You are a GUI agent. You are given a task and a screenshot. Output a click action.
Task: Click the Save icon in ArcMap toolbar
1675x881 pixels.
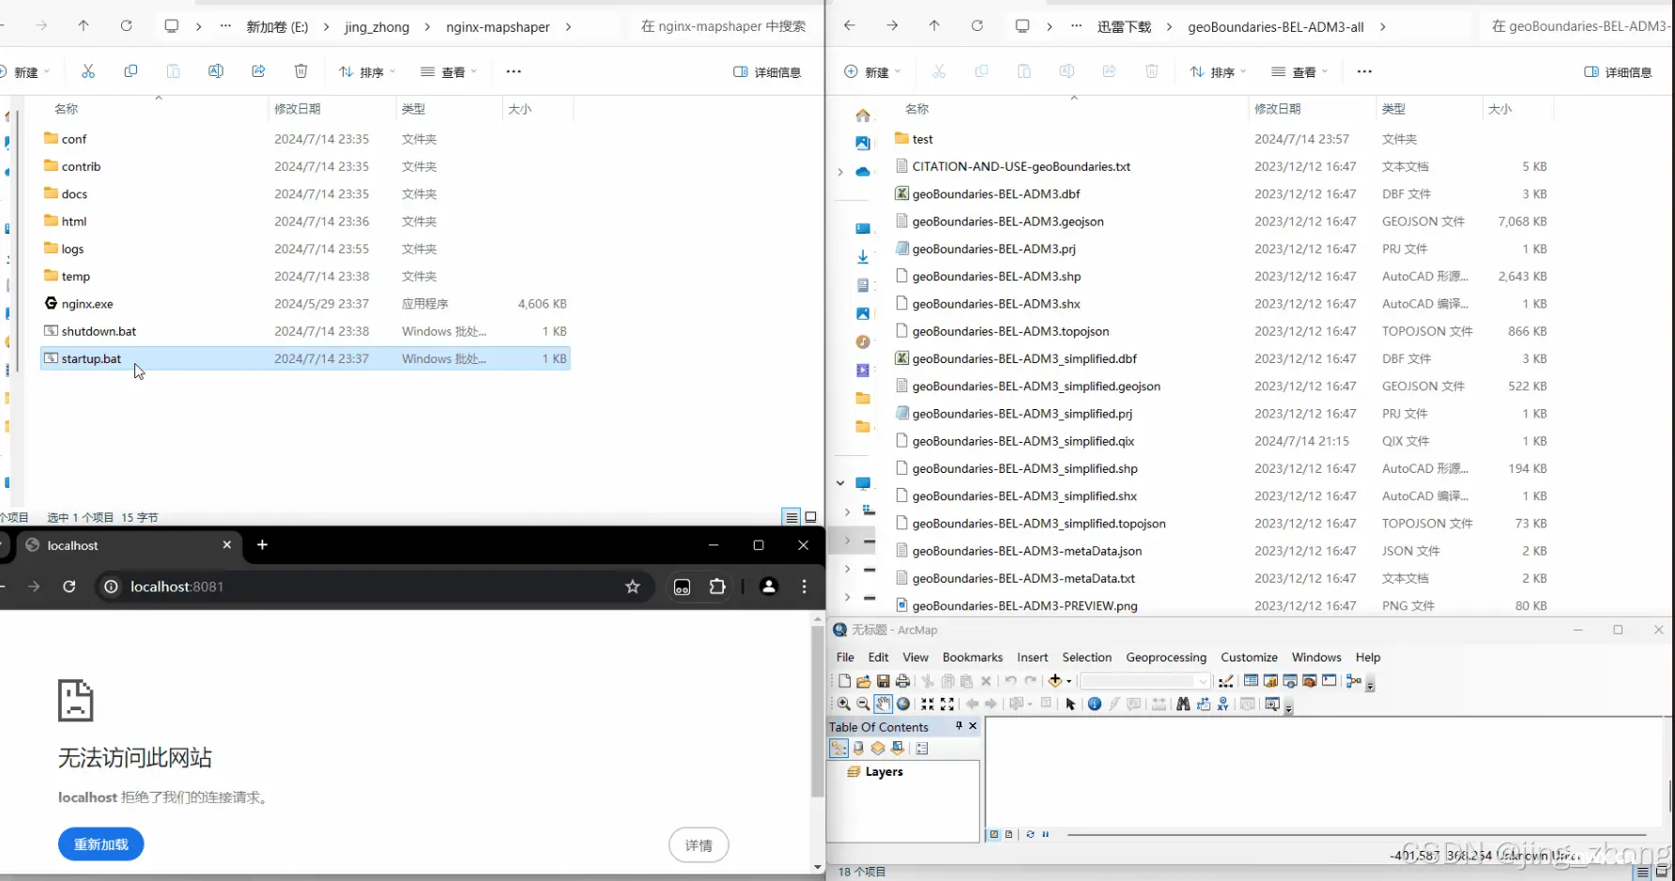pyautogui.click(x=884, y=681)
